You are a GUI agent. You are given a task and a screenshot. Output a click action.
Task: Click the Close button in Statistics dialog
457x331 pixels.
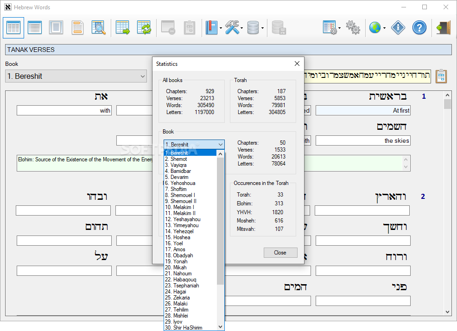[280, 253]
